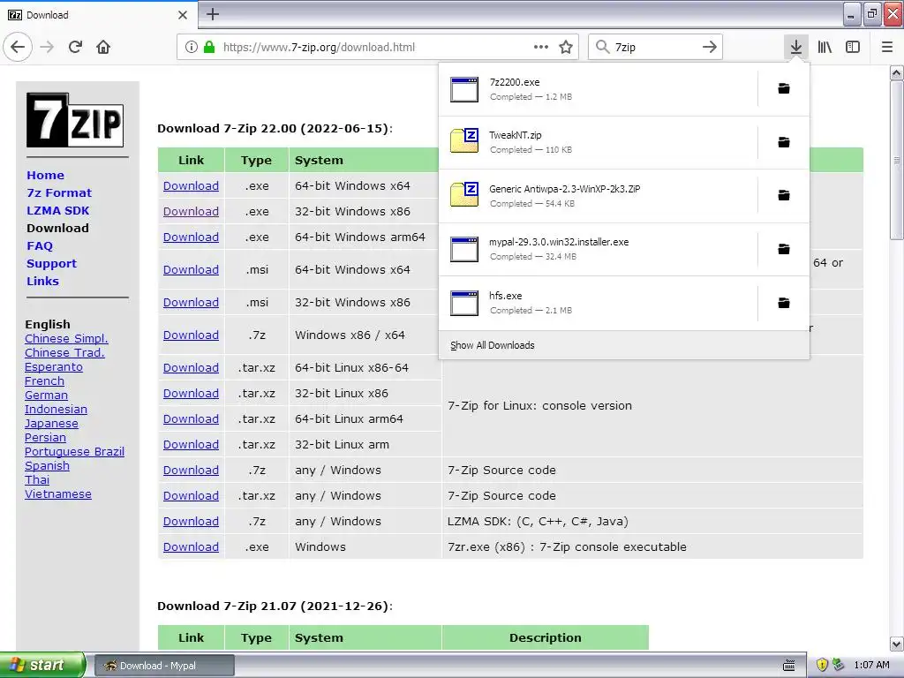Click the search magnifier icon
The height and width of the screenshot is (678, 904).
(602, 47)
